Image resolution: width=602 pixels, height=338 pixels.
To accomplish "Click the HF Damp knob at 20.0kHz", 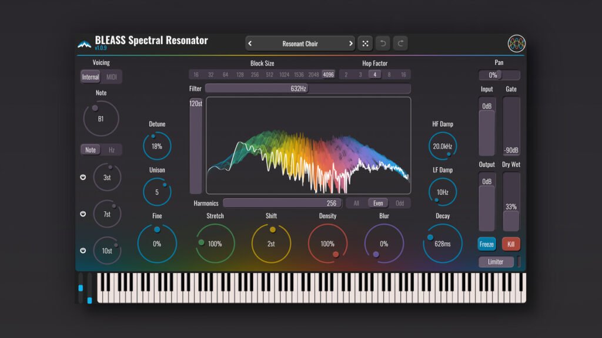I will pyautogui.click(x=442, y=146).
